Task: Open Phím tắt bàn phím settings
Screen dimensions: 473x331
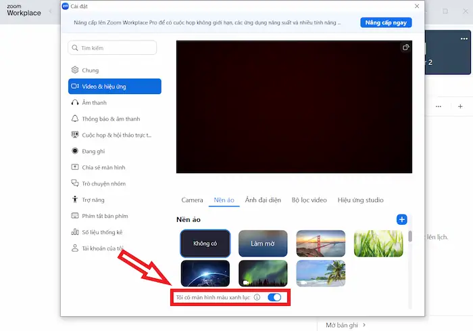Action: (x=105, y=216)
